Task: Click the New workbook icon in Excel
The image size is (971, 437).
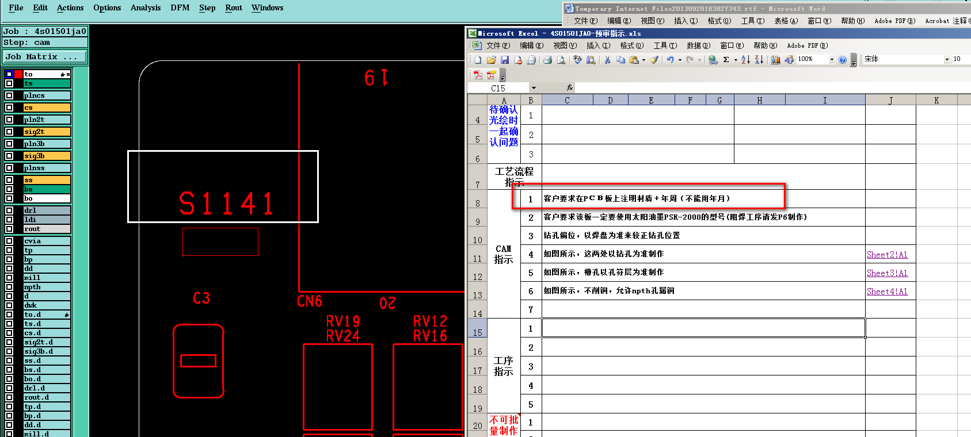Action: pos(478,60)
